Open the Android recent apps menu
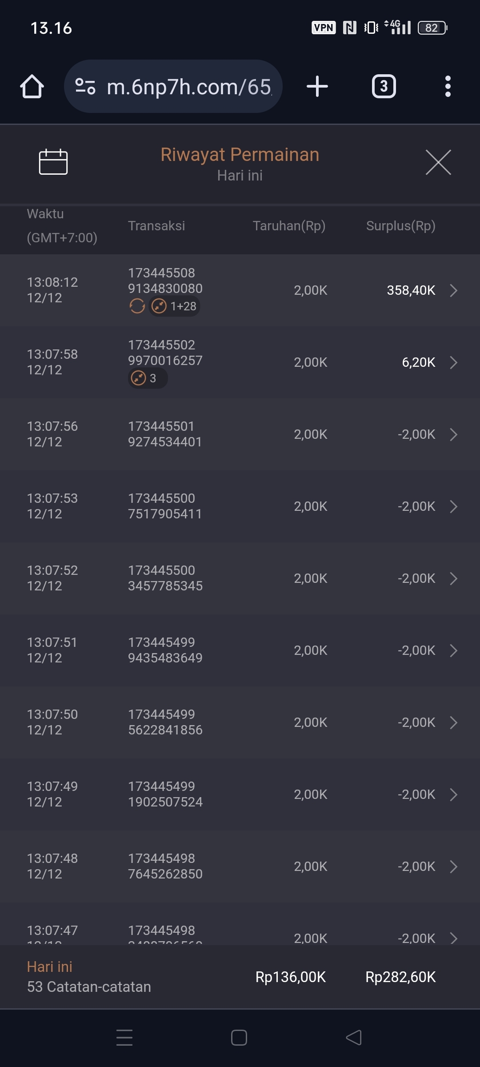This screenshot has width=480, height=1067. (124, 1038)
